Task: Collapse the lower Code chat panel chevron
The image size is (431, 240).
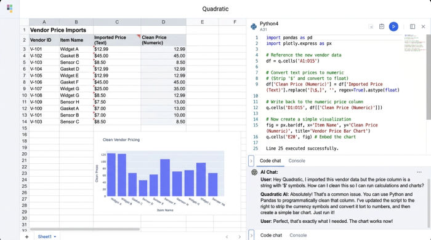Action: click(251, 235)
